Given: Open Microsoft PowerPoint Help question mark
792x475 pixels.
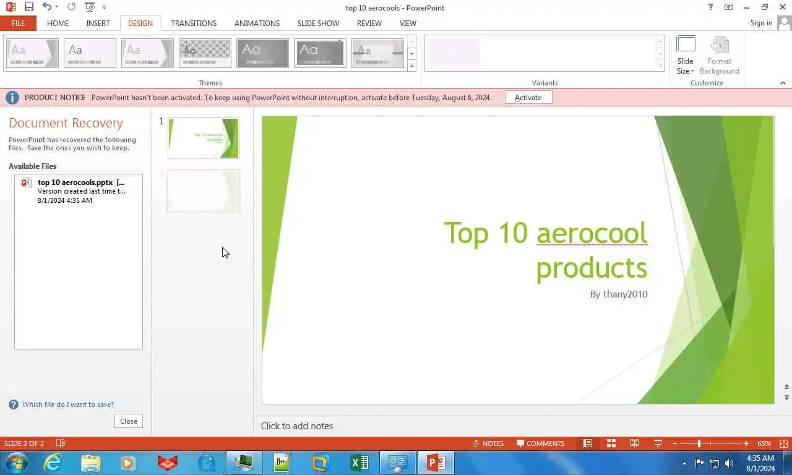Looking at the screenshot, I should point(710,7).
